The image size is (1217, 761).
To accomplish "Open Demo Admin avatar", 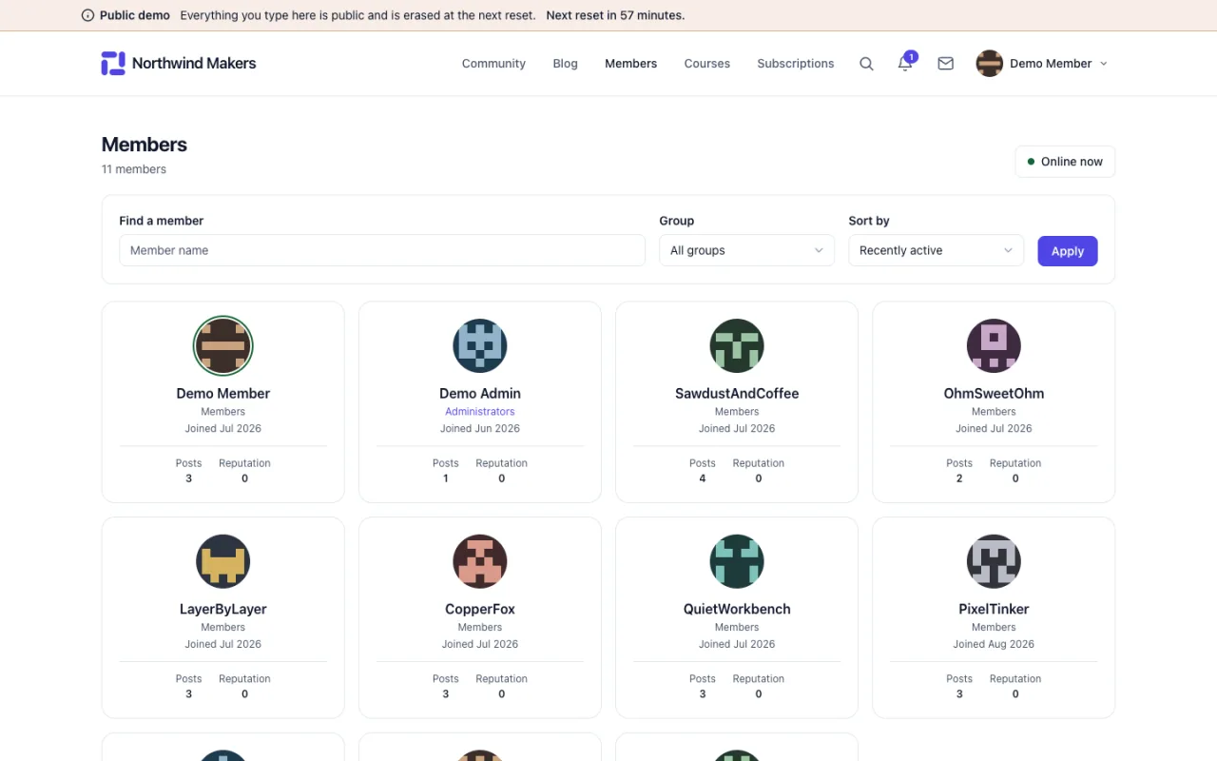I will point(480,345).
